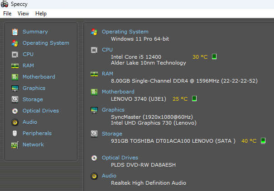Viewport: 274px width, 191px height.
Task: Click the CPU temperature 30 °C value
Action: pyautogui.click(x=200, y=57)
